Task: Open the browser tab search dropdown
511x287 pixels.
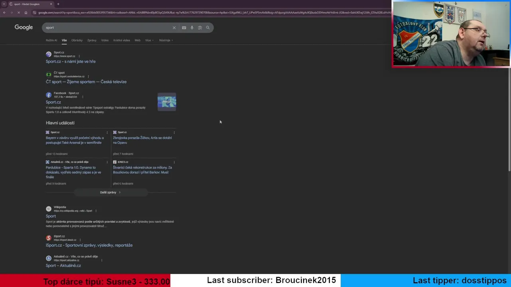Action: pyautogui.click(x=4, y=4)
